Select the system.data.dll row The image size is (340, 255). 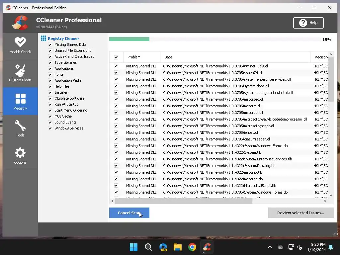point(219,86)
